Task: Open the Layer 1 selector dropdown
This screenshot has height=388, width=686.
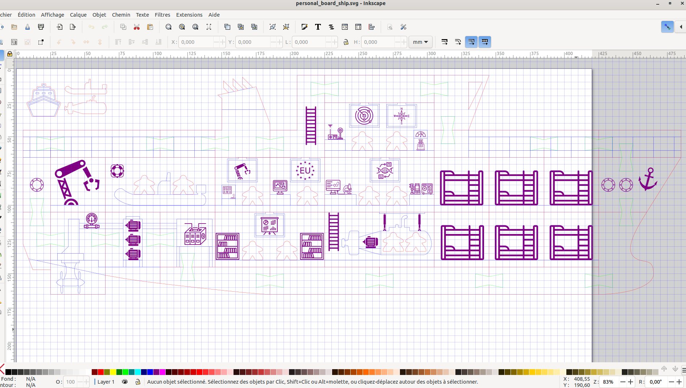Action: click(105, 381)
